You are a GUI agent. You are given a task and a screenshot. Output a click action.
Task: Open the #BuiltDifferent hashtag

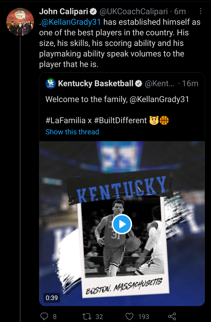pos(120,121)
